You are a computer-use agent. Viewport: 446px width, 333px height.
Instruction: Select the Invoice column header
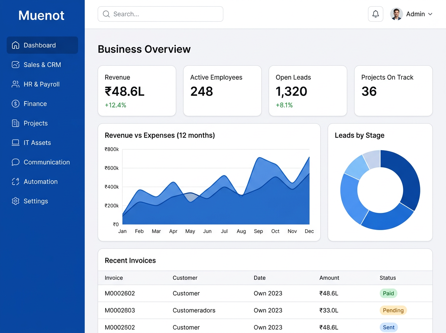point(114,278)
